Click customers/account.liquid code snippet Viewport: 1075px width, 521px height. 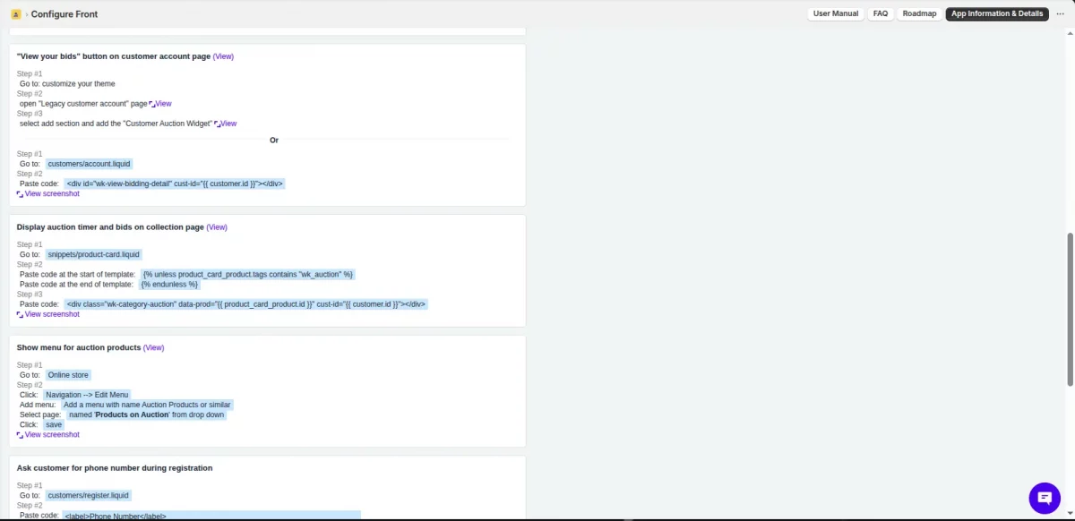[90, 164]
